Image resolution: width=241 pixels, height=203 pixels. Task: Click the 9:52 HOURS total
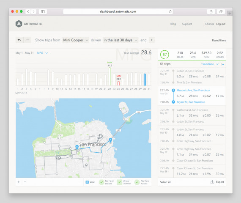click(x=219, y=55)
